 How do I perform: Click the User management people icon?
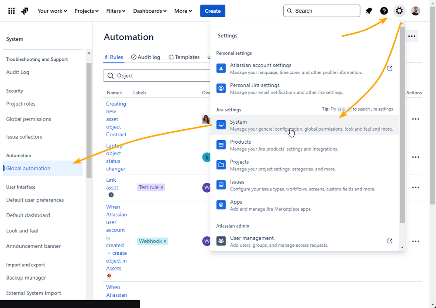click(221, 241)
